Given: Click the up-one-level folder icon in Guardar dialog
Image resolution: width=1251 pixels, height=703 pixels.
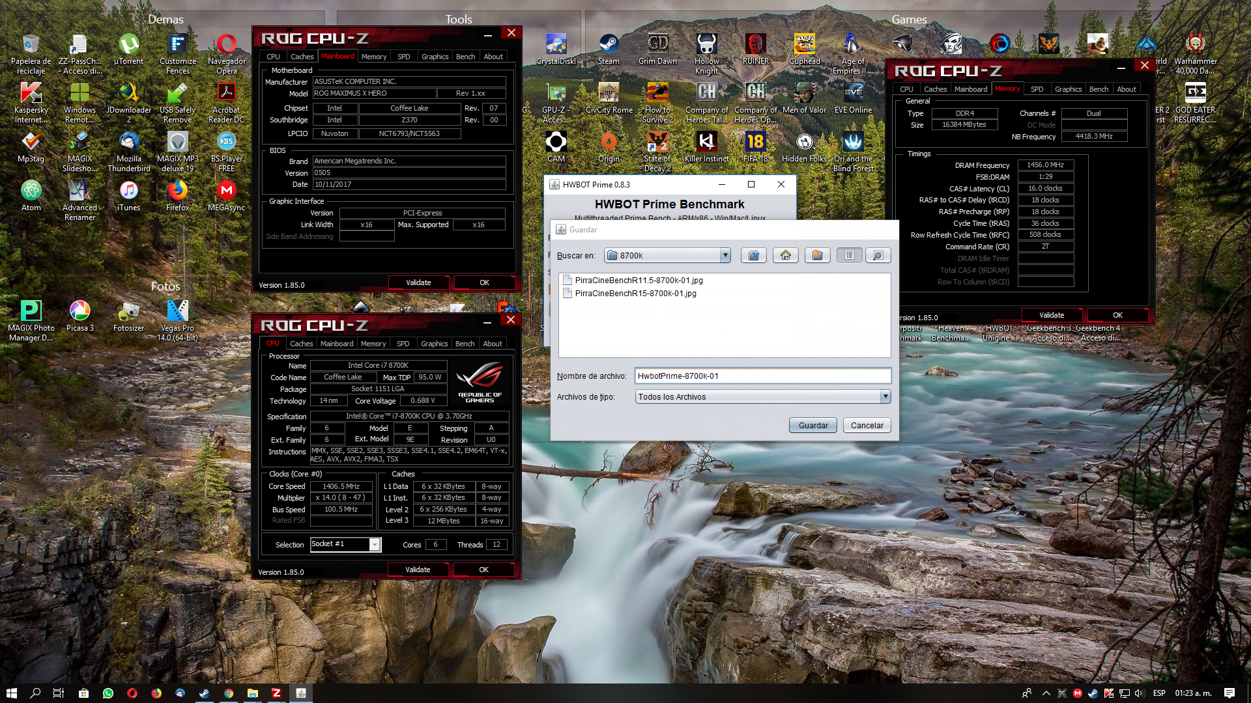Looking at the screenshot, I should coord(754,255).
